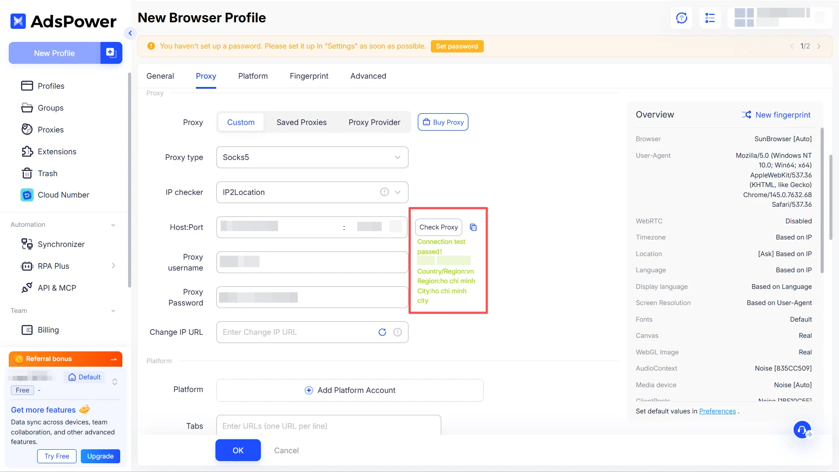
Task: Click the Set password button
Action: coord(457,46)
